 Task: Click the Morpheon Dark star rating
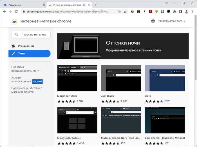67,101
